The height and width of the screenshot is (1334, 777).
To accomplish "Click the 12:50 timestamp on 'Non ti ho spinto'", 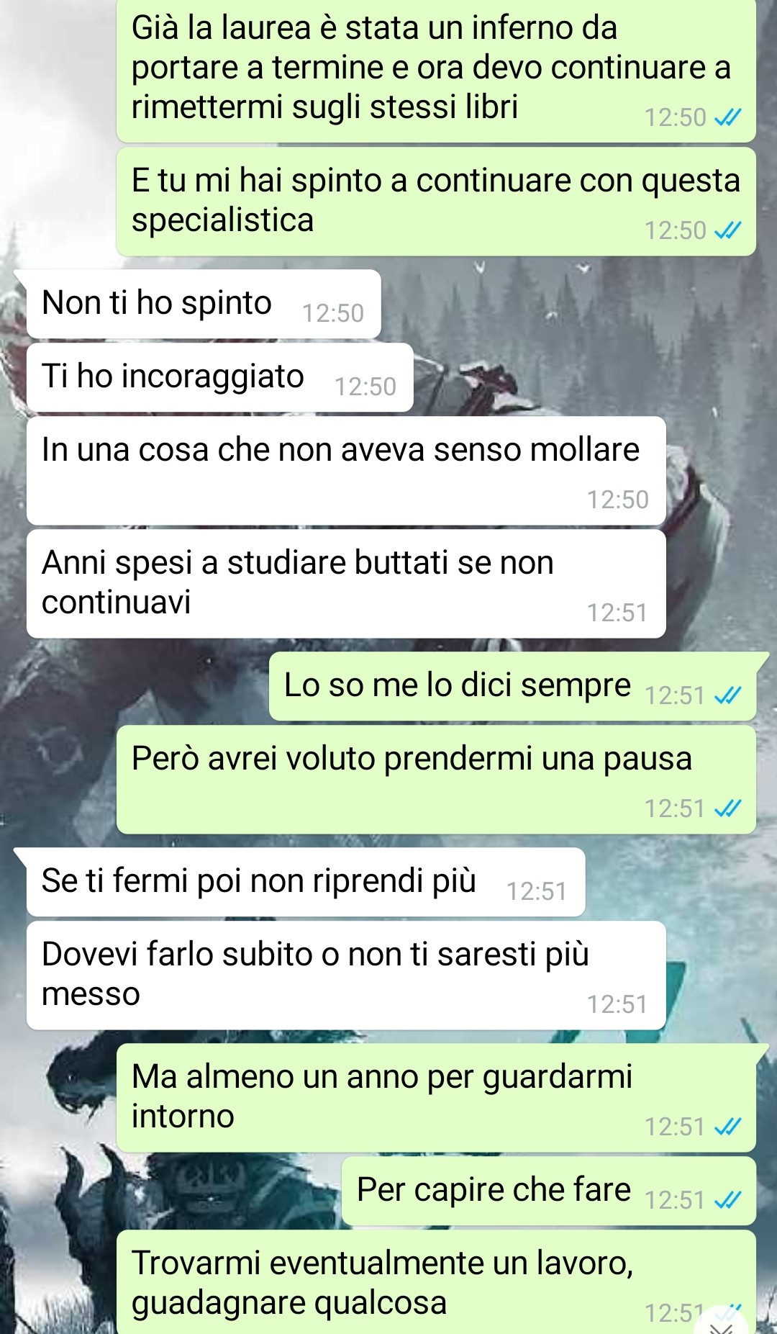I will click(333, 313).
